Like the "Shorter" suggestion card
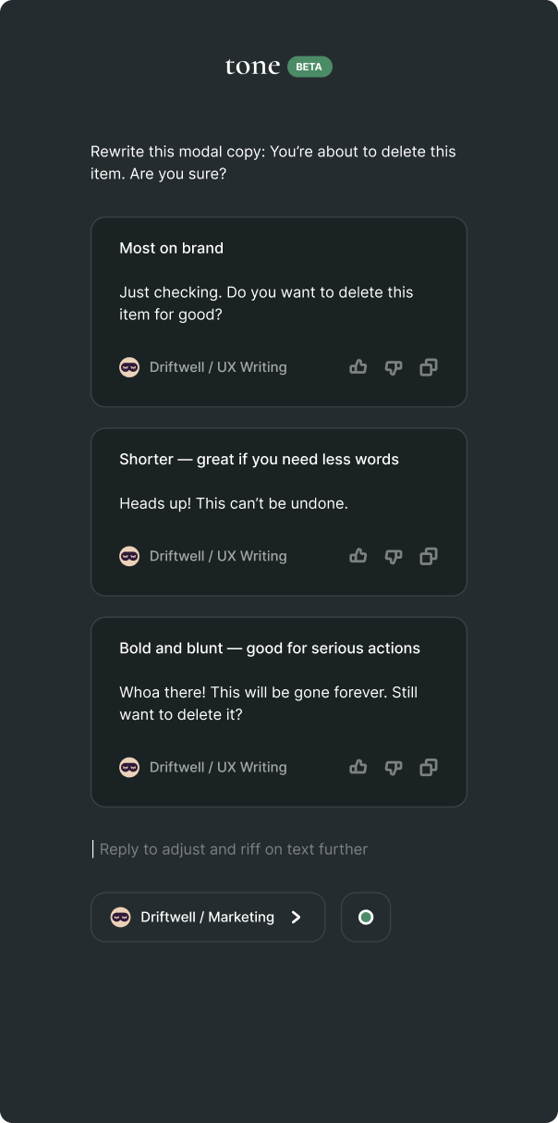 tap(358, 556)
